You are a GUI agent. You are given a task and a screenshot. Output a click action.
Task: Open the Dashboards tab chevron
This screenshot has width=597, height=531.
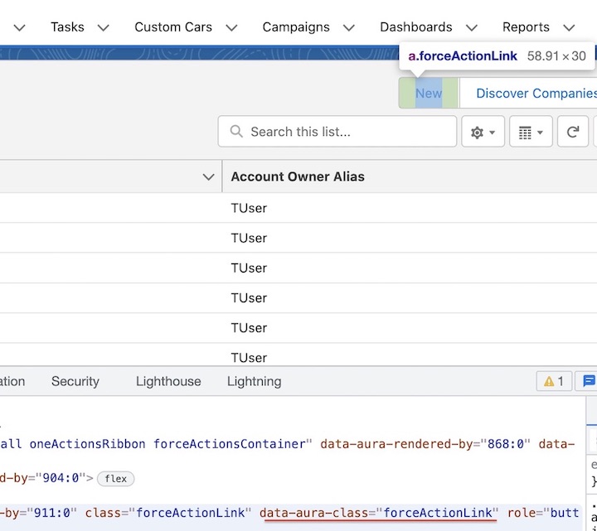point(472,27)
